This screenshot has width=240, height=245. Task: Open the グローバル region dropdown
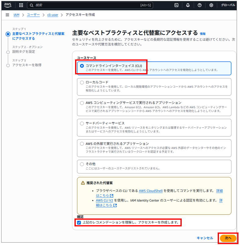(228, 5)
